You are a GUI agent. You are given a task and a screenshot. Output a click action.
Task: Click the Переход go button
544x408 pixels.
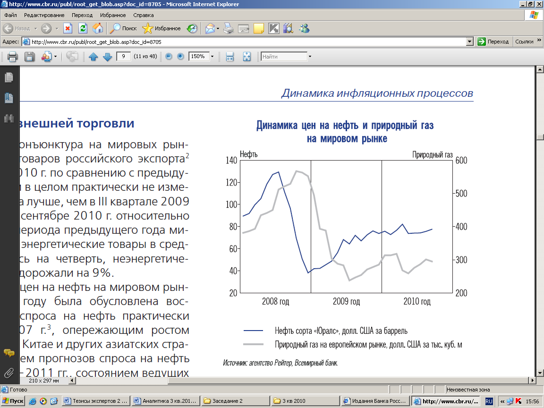click(x=493, y=42)
